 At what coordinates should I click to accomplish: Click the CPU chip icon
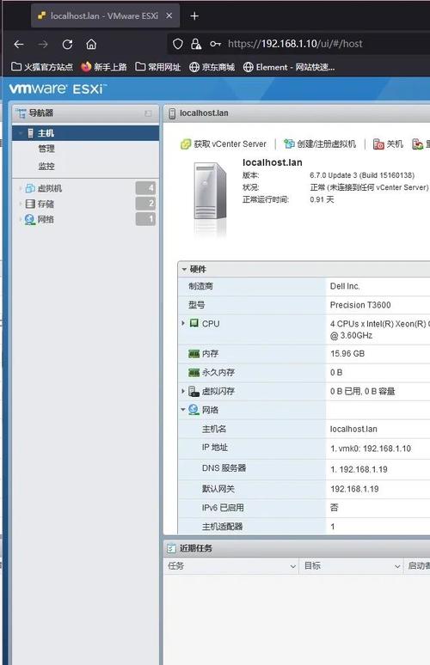(194, 323)
